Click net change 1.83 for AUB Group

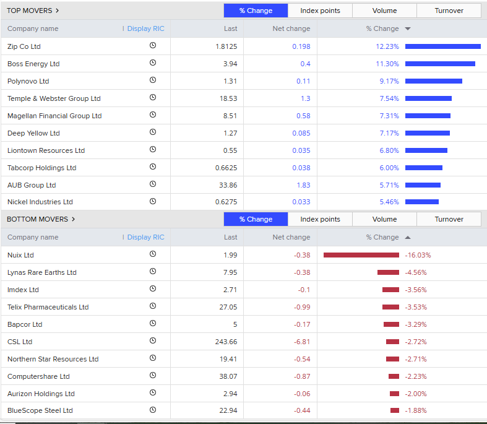coord(303,185)
